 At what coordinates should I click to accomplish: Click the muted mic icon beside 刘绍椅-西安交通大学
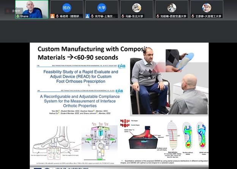point(158,16)
